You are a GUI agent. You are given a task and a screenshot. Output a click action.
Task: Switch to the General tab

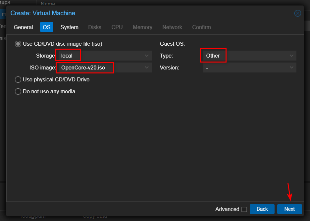(x=23, y=27)
